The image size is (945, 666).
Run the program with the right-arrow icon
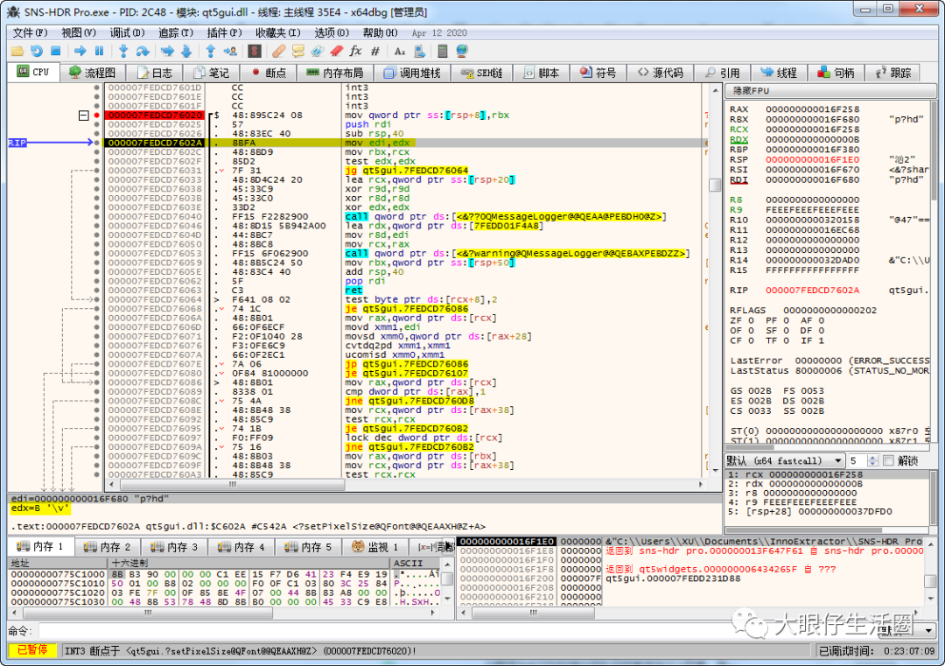coord(80,52)
